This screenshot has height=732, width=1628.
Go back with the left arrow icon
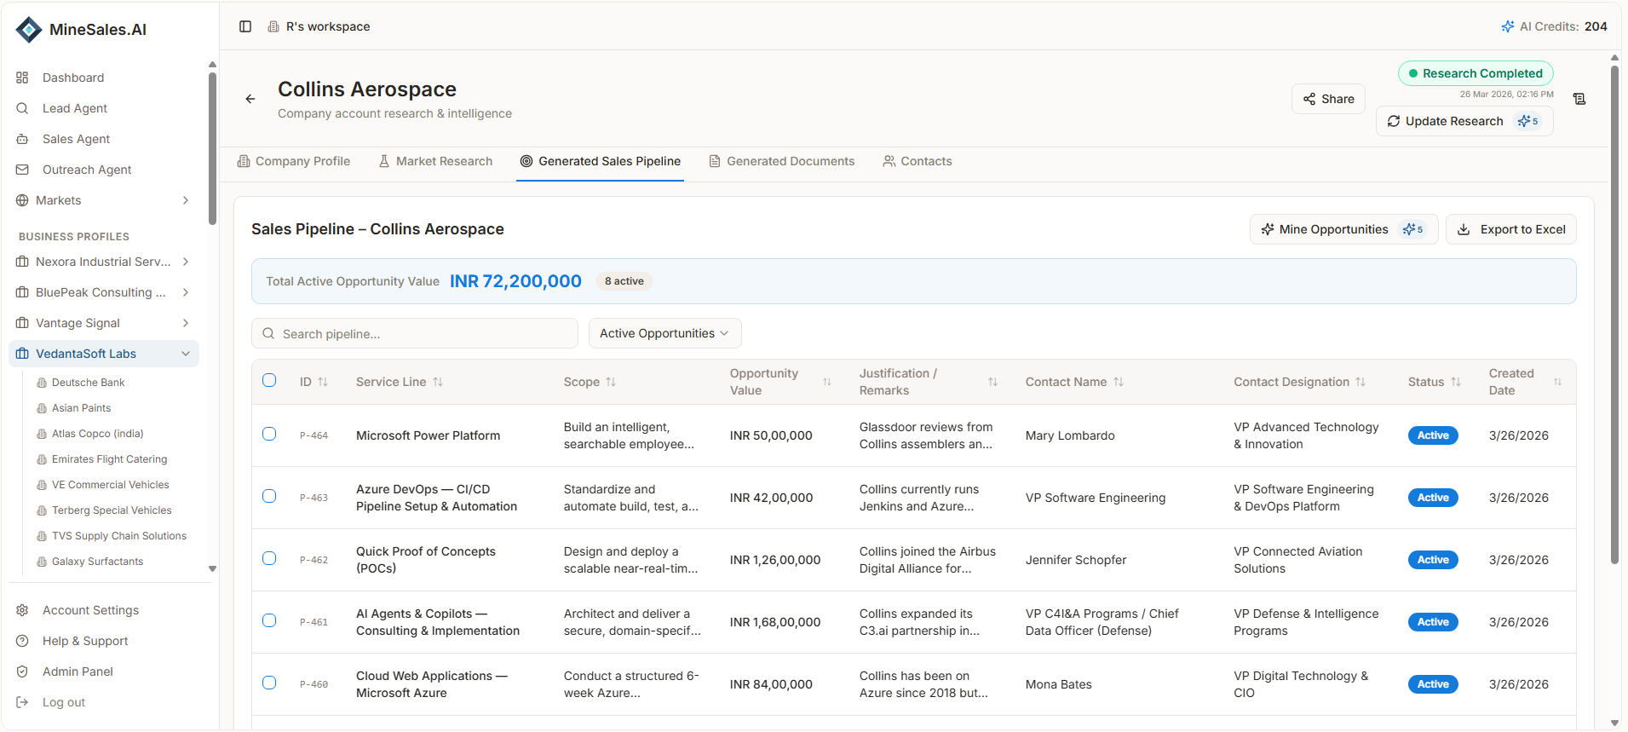tap(250, 99)
